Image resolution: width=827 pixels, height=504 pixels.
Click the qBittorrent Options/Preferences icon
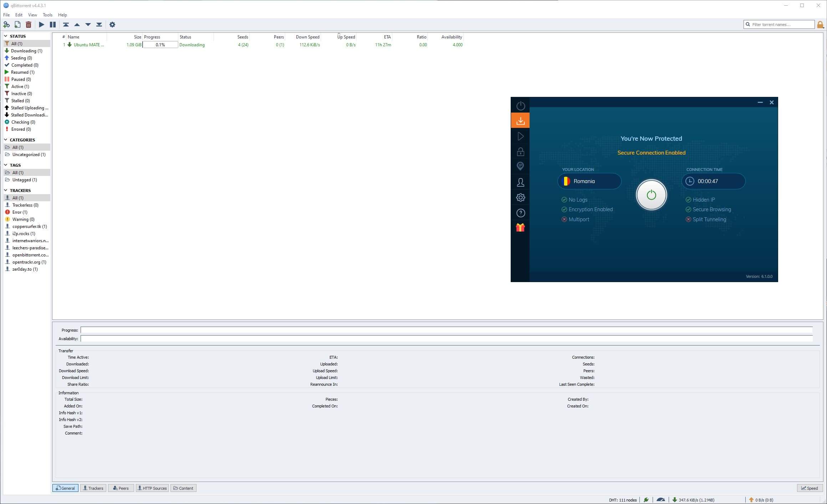[113, 24]
